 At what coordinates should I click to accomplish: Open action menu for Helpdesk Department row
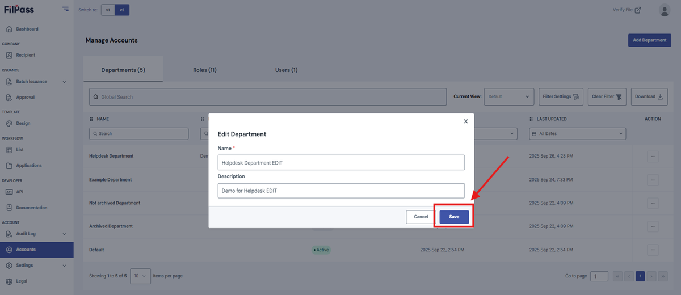click(653, 156)
